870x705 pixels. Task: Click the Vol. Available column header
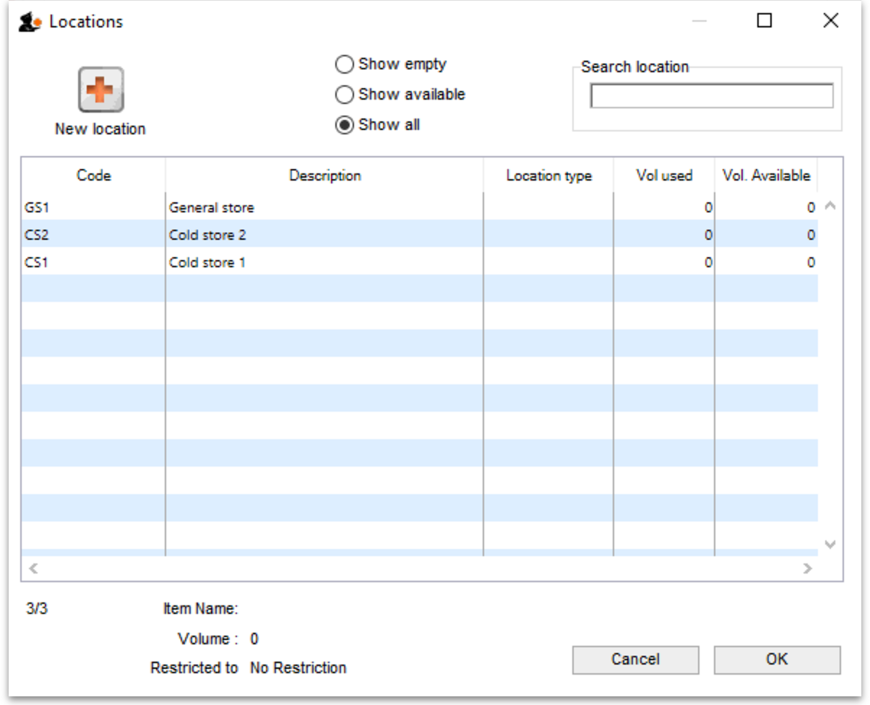pos(766,176)
